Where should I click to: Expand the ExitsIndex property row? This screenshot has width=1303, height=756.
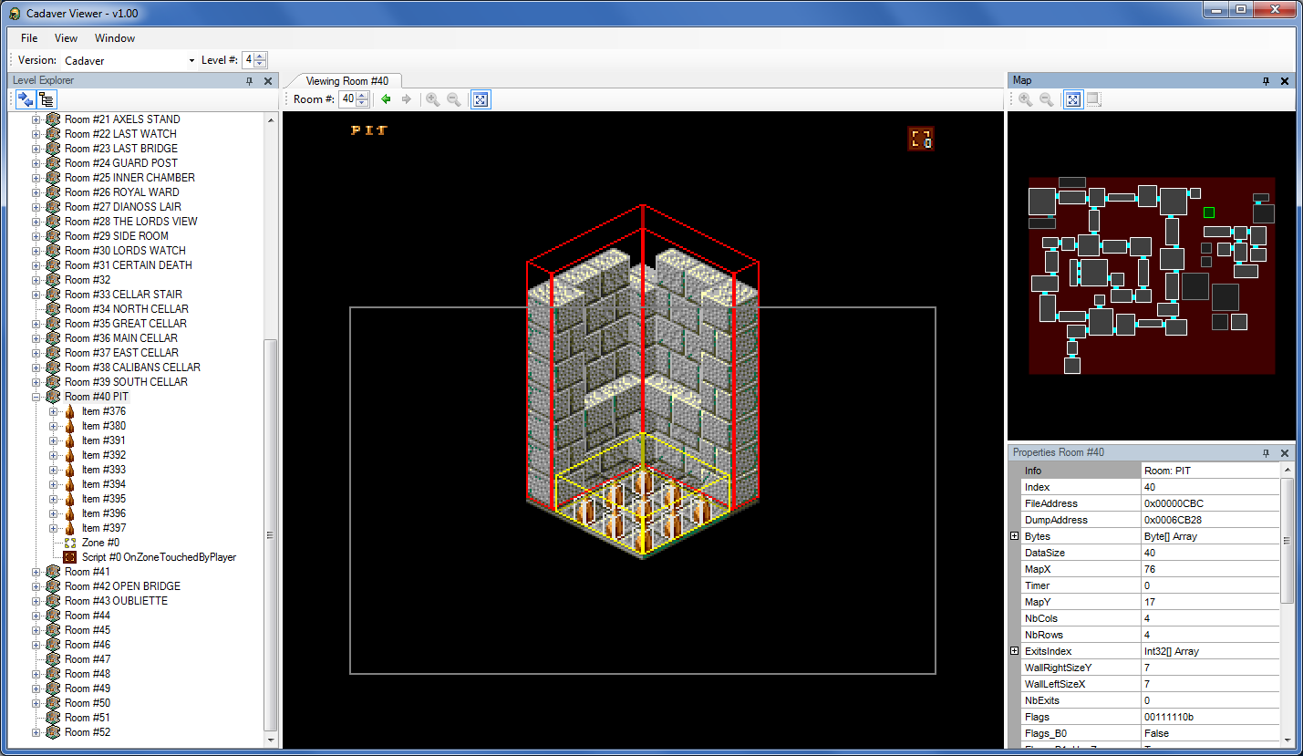coord(1015,651)
